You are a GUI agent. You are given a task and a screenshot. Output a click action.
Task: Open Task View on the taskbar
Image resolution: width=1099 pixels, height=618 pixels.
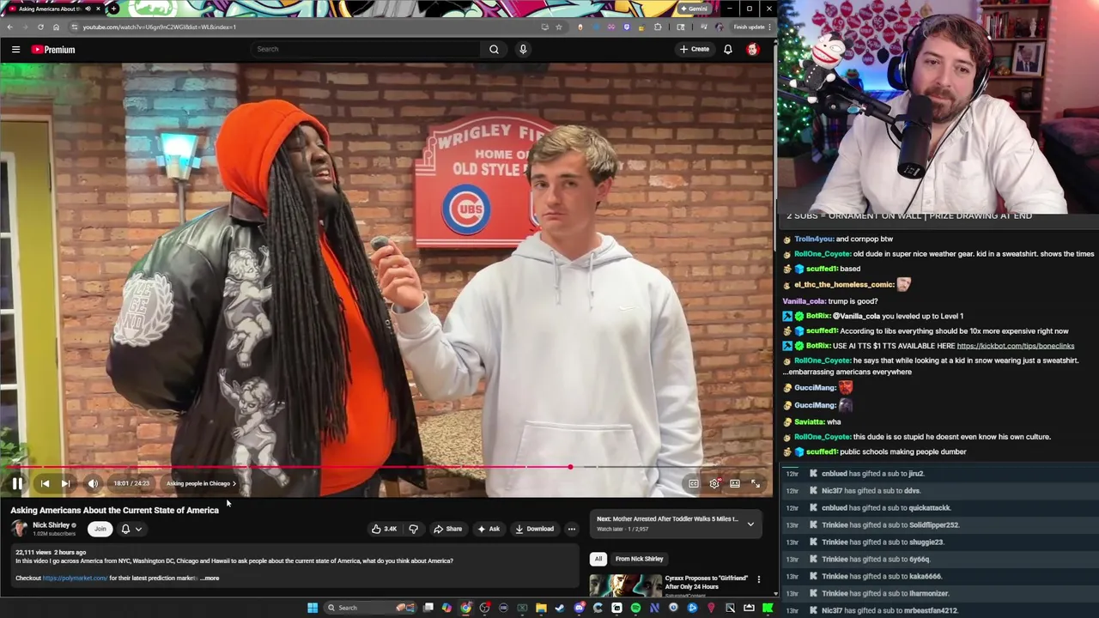(x=428, y=608)
